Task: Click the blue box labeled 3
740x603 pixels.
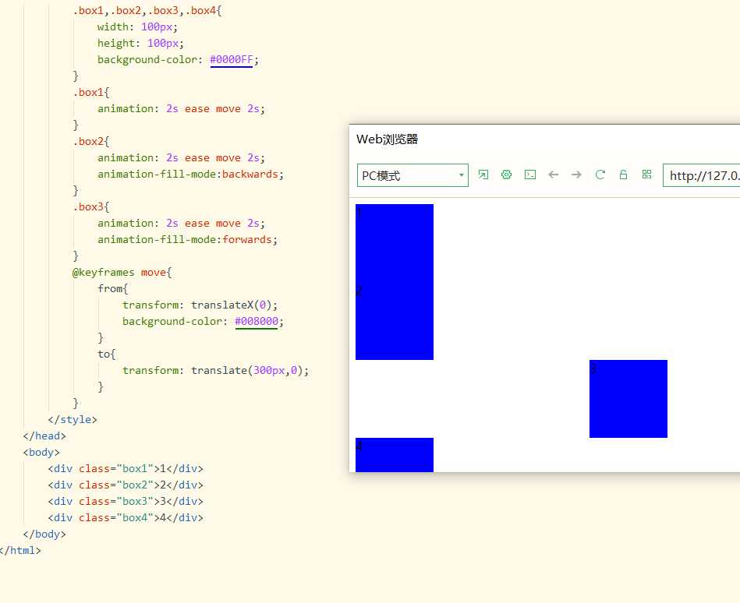Action: click(x=628, y=399)
